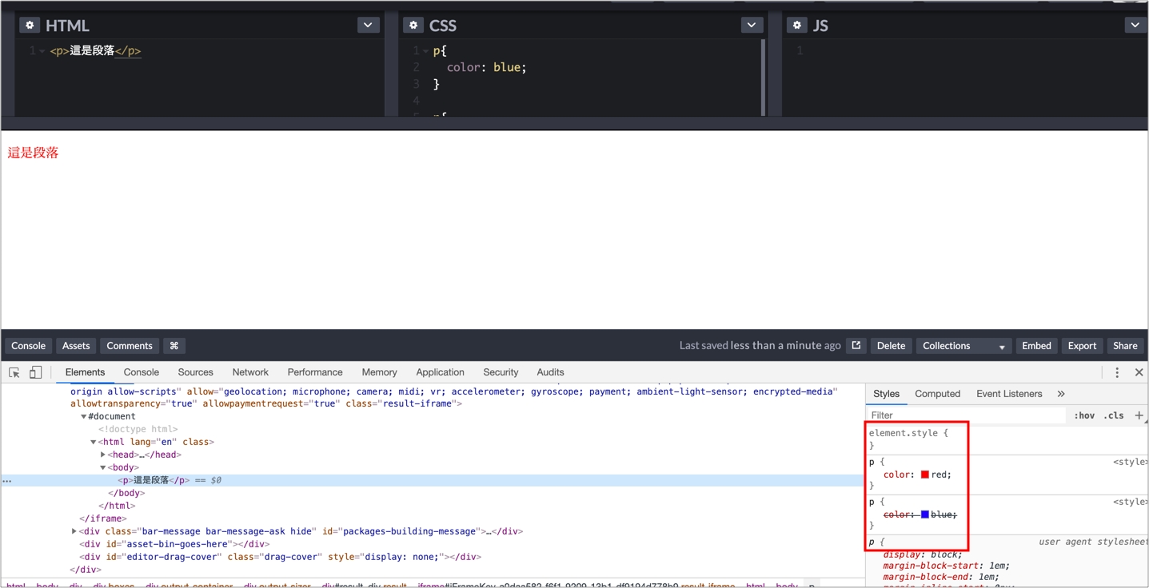
Task: Open the Collections dropdown
Action: pos(963,346)
